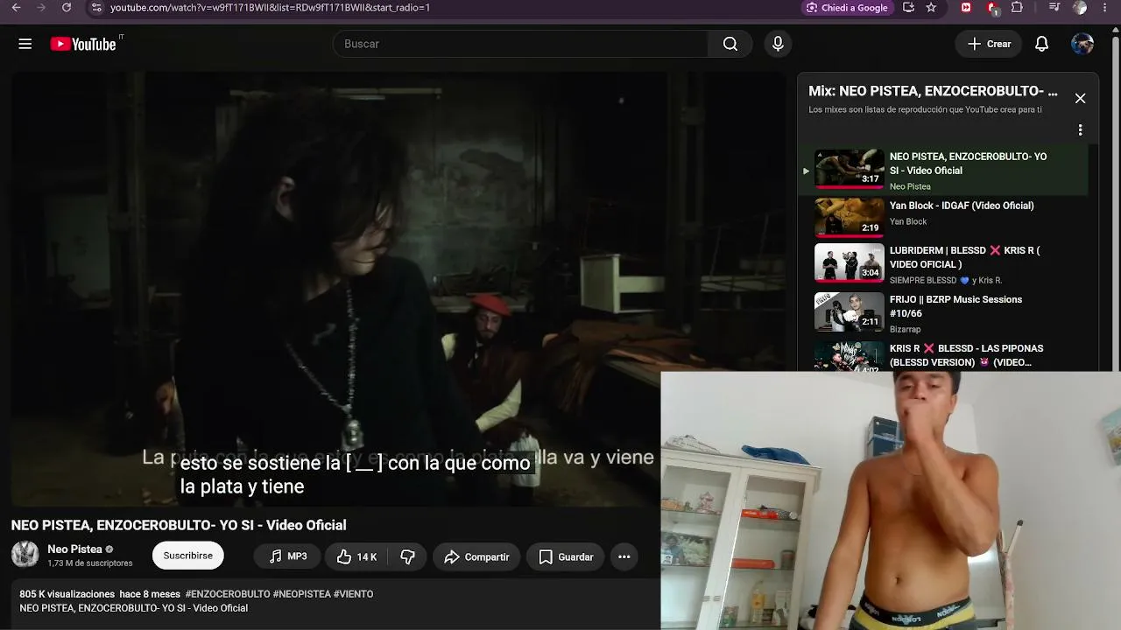Click the 805 K visualizaciones text
Viewport: 1121px width, 630px height.
coord(67,594)
